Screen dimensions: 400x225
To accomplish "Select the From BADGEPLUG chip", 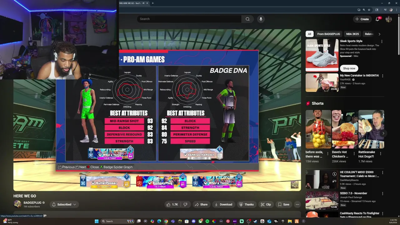I will 328,34.
